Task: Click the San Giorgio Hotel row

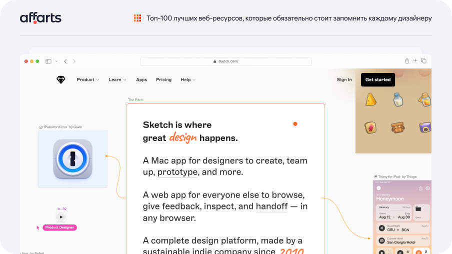Action: (x=403, y=240)
